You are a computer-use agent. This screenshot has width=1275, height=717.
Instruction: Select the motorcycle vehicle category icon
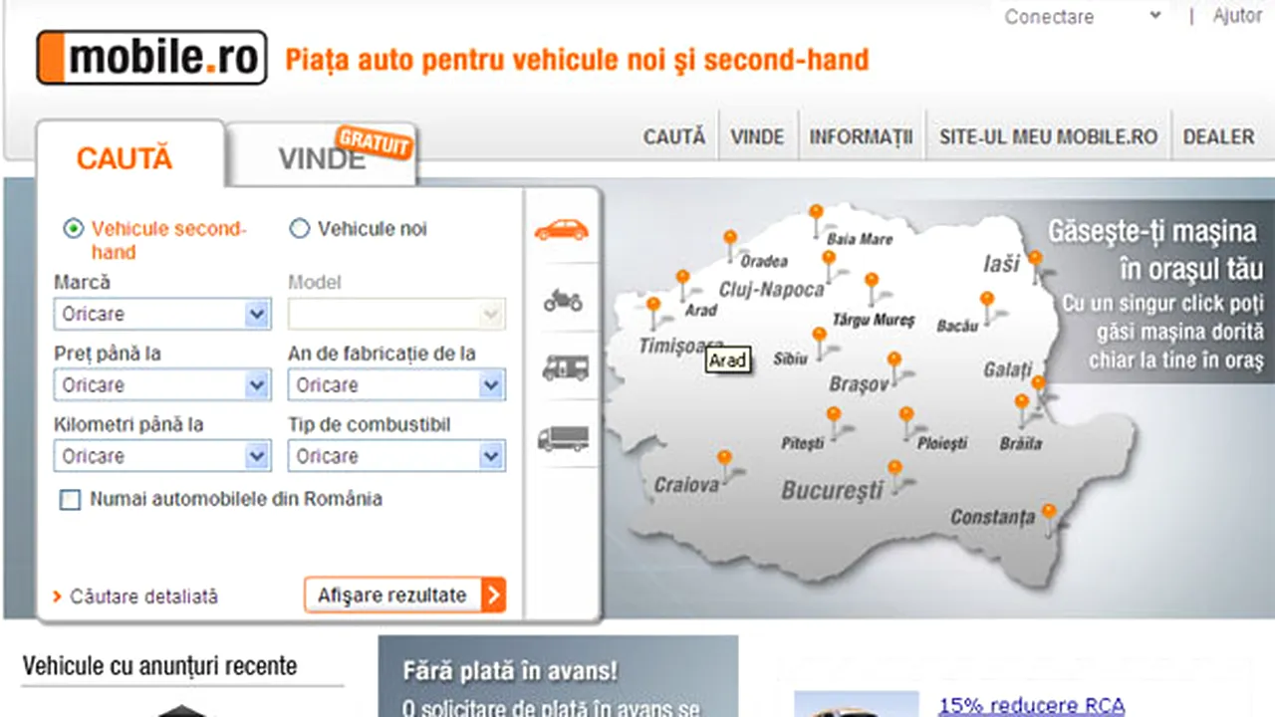click(x=563, y=299)
